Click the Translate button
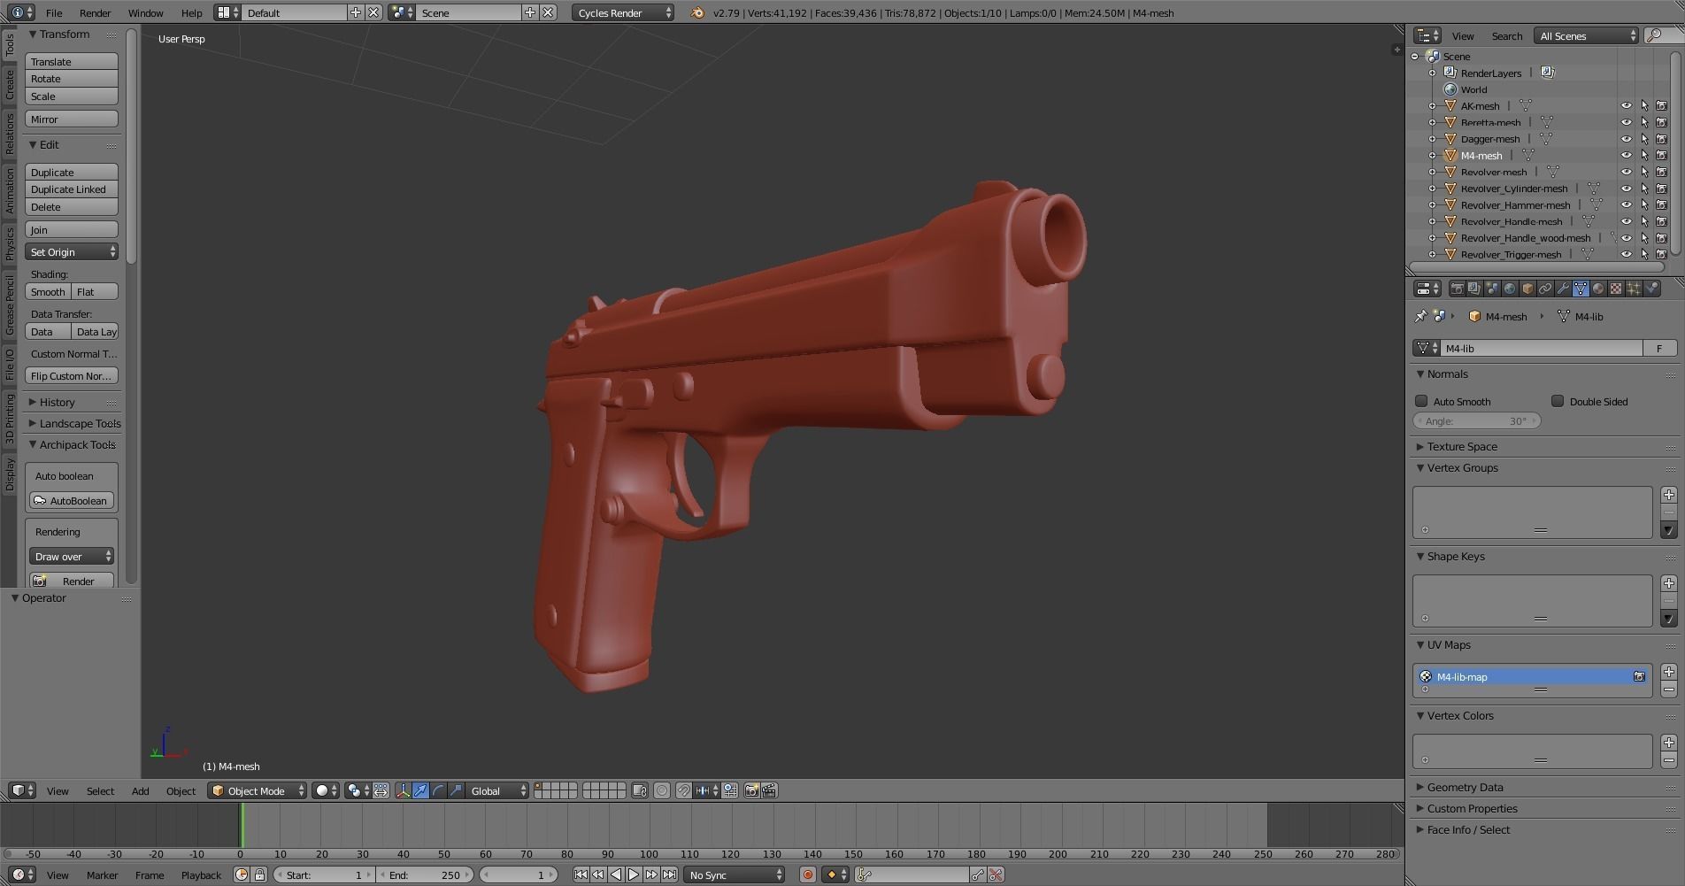The height and width of the screenshot is (886, 1685). (72, 62)
